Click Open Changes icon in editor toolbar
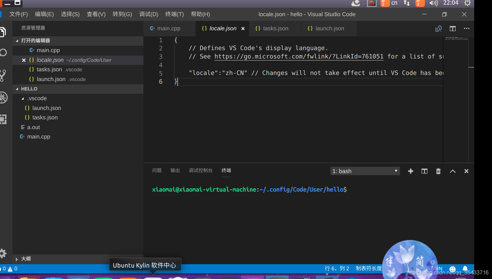This screenshot has width=492, height=279. point(439,29)
